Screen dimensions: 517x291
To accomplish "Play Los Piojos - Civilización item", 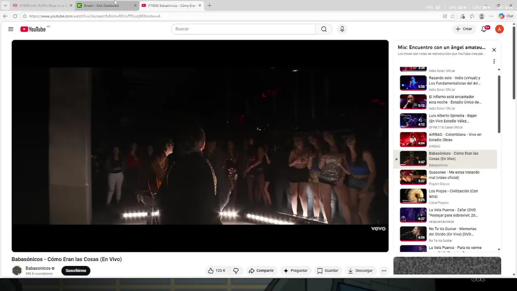I will pyautogui.click(x=445, y=196).
